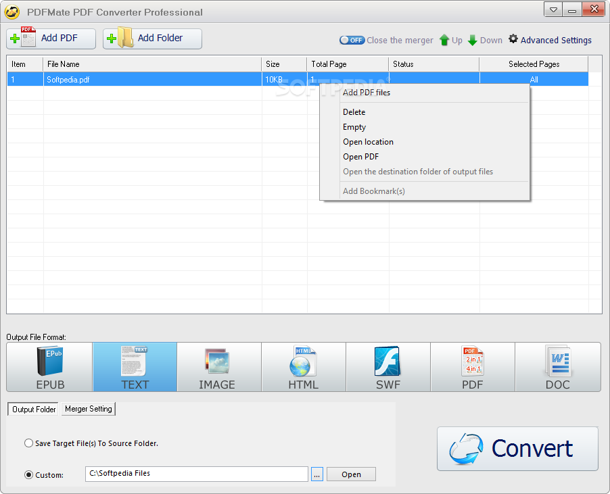Select DOC output format
Screen dimensions: 610x494
557,367
